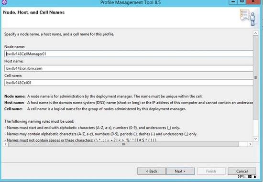This screenshot has width=263, height=182.
Task: Minimize the Profile Management Tool window
Action: tap(233, 2)
